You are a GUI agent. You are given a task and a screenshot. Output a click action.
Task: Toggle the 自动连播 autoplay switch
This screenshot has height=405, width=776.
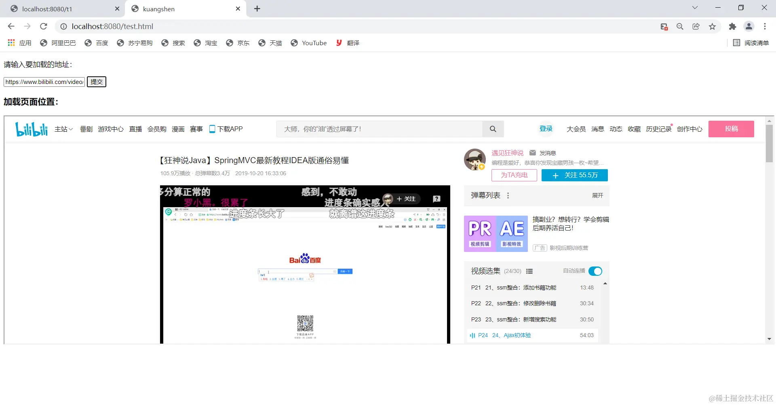point(595,271)
